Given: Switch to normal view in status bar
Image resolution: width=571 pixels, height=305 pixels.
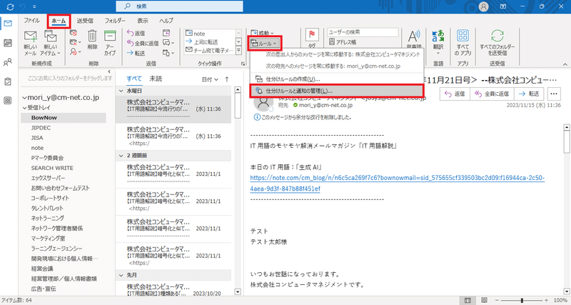Looking at the screenshot, I should [468, 300].
